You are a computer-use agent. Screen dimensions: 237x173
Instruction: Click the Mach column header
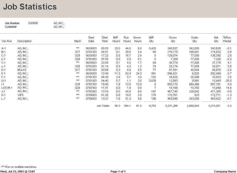tap(78, 41)
